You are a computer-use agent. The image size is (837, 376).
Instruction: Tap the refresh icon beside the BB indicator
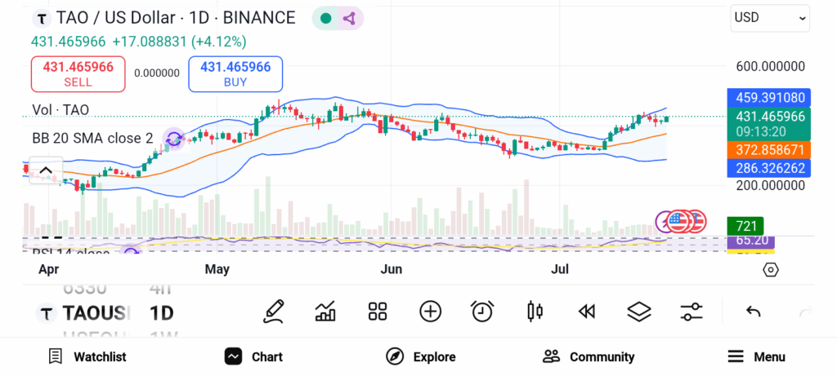tap(174, 139)
